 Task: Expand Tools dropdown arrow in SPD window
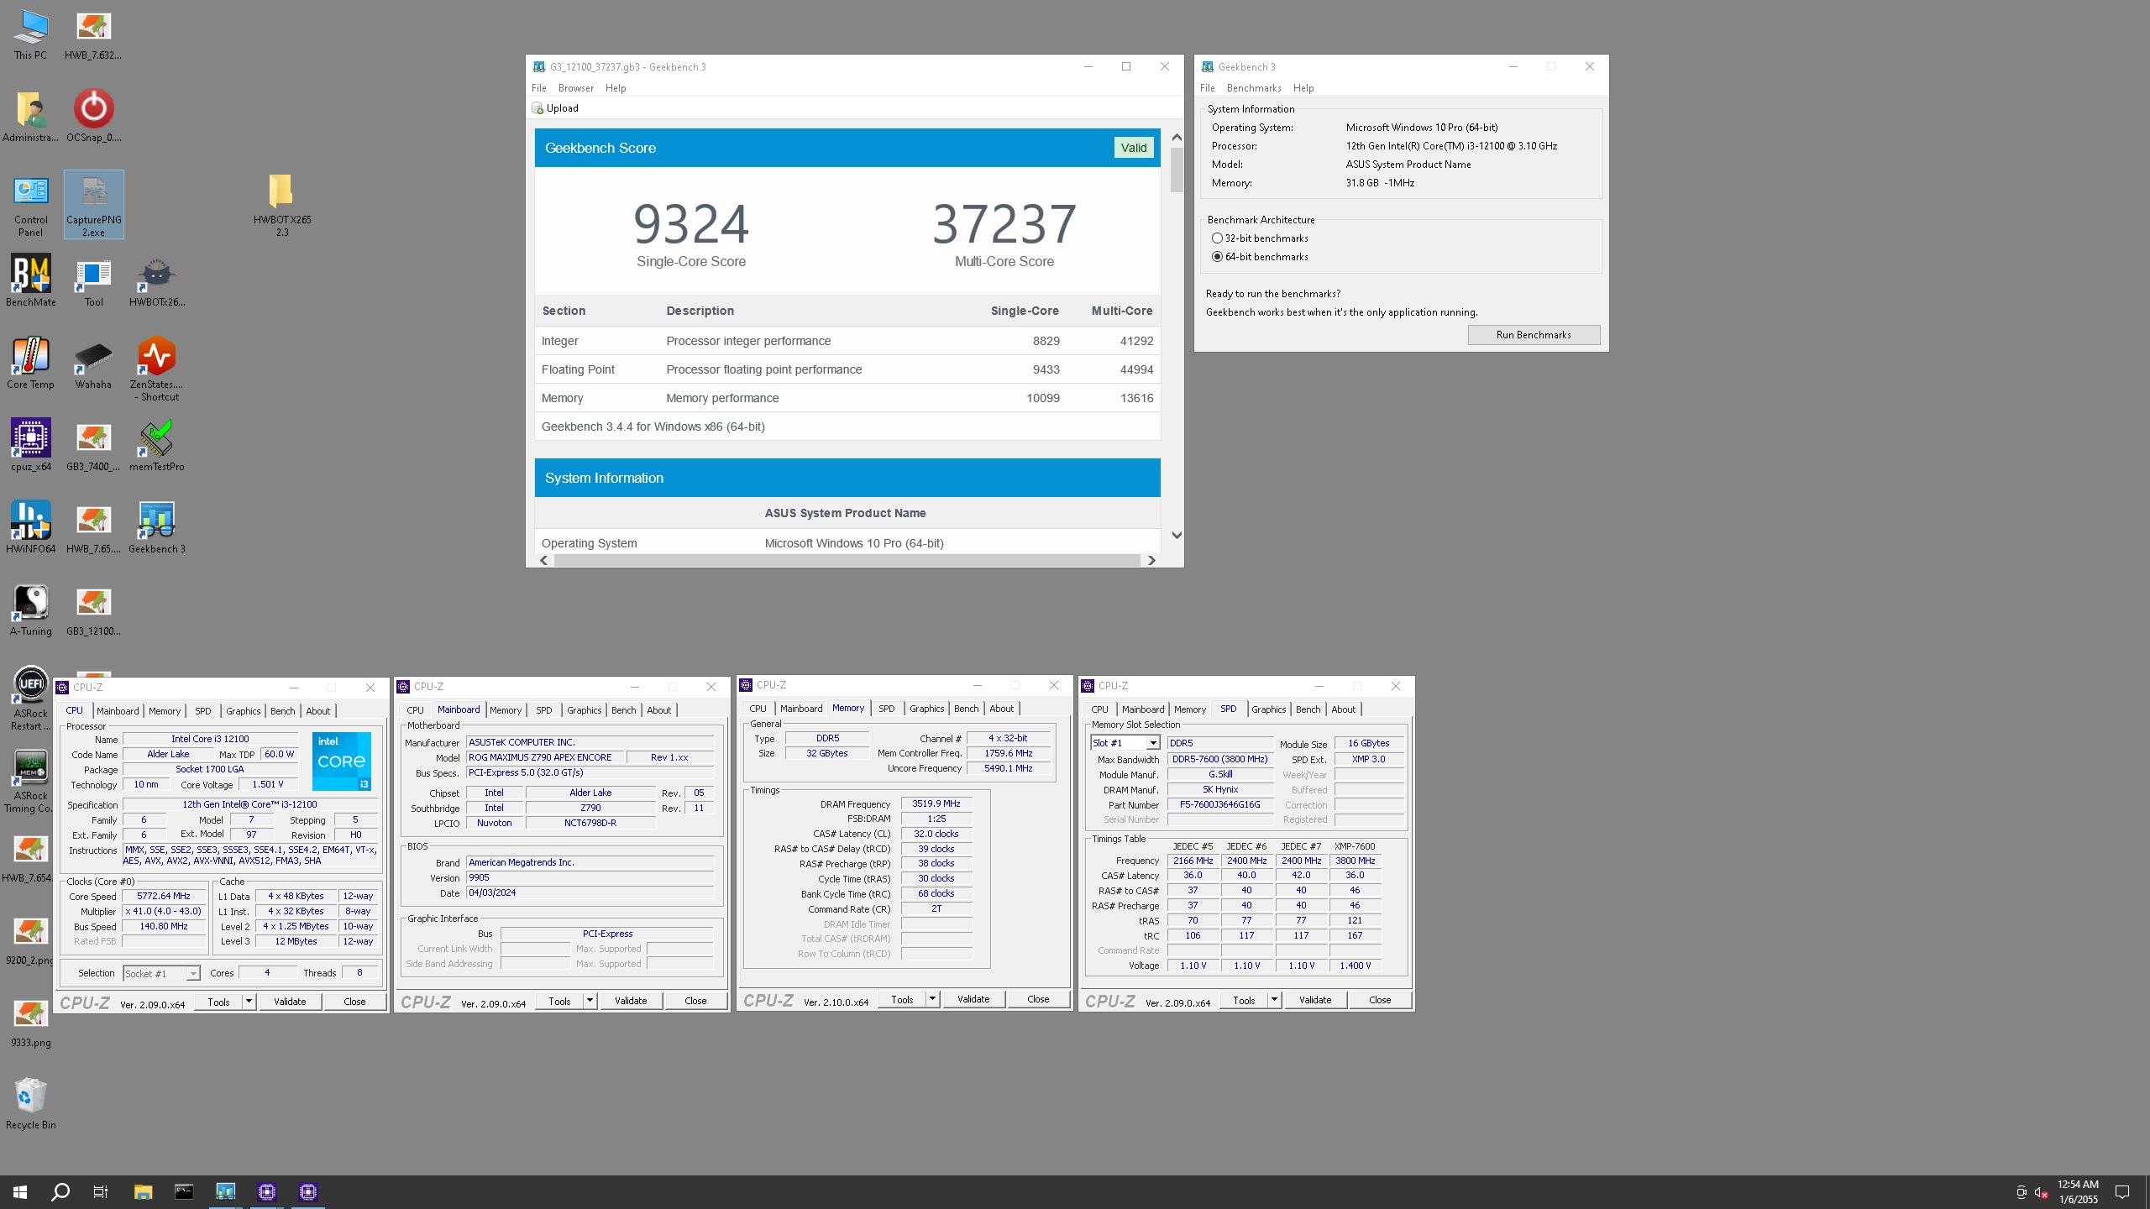tap(1274, 1000)
